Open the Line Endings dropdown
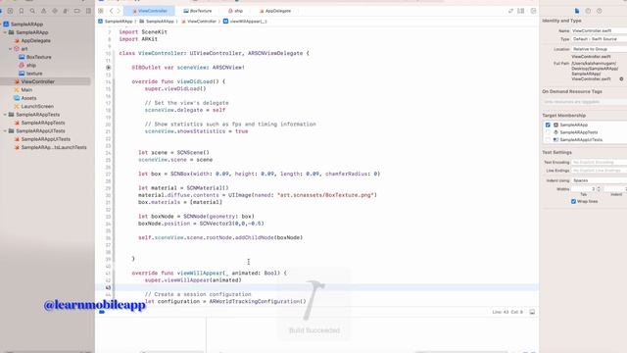Image resolution: width=627 pixels, height=353 pixels. 599,171
